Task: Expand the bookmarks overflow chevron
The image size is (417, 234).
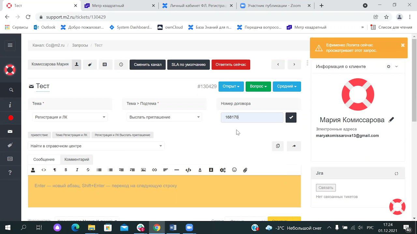Action: [x=363, y=27]
